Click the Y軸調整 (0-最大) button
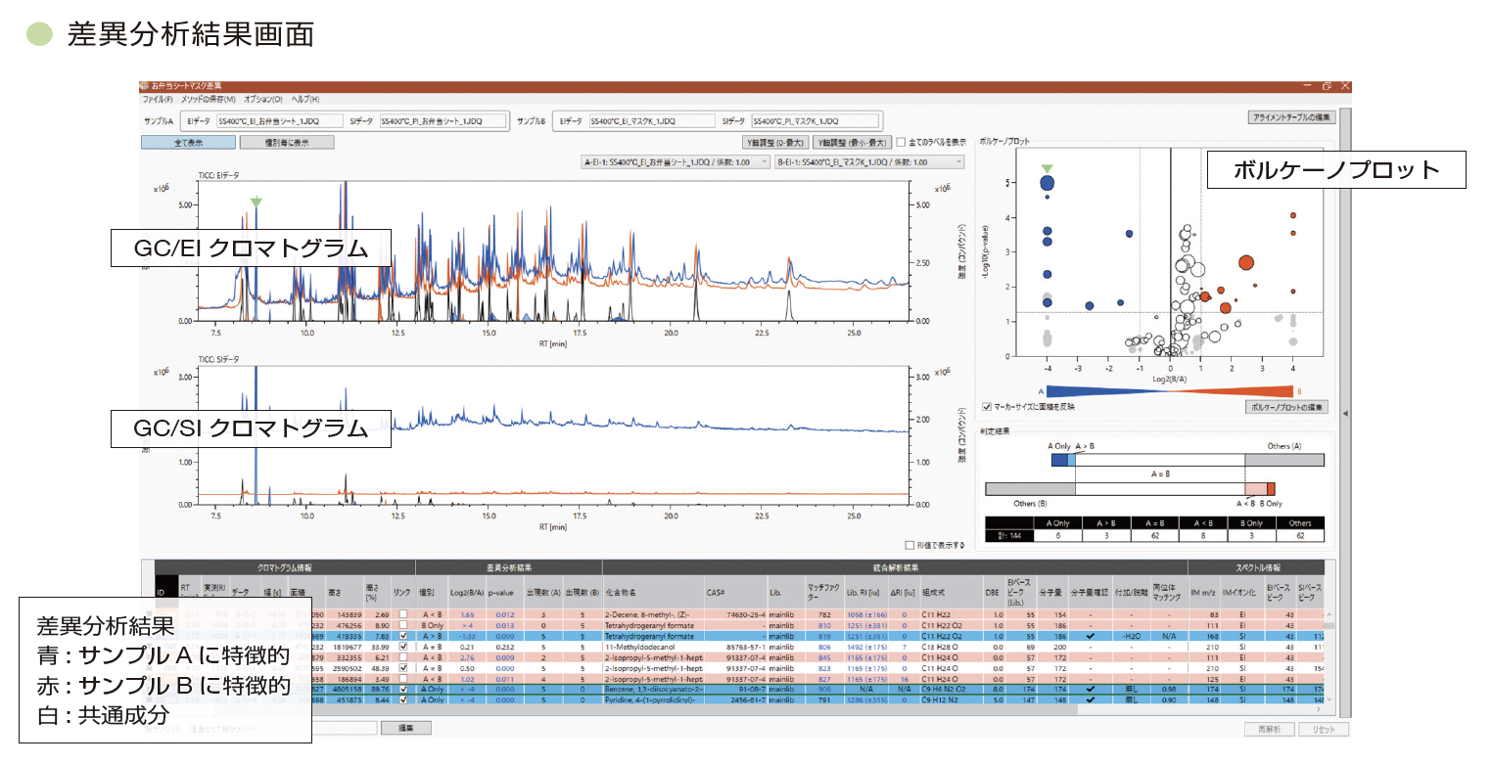Viewport: 1492px width, 765px height. 776,142
